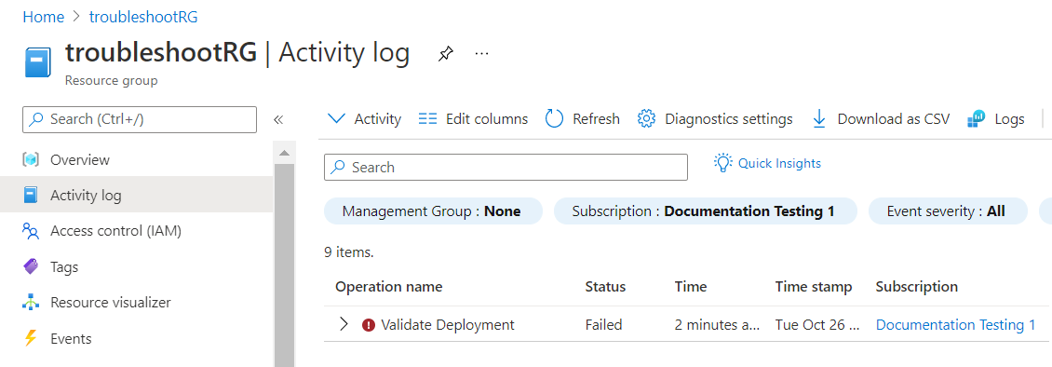Sort by Subscription column header
This screenshot has height=367, width=1052.
point(916,287)
